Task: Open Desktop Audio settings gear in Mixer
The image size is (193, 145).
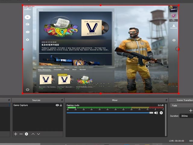Action: pyautogui.click(x=161, y=113)
